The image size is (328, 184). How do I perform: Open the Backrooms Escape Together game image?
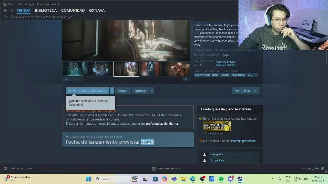click(217, 126)
